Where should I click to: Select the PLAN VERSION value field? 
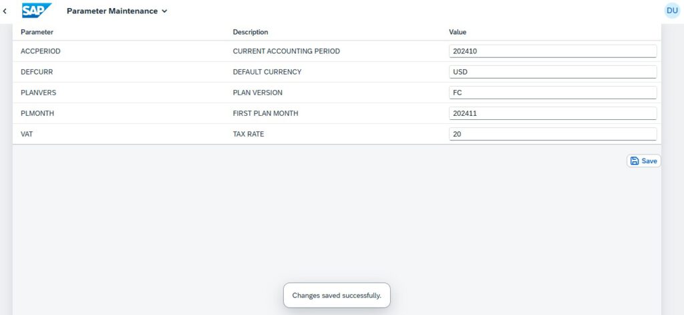click(x=552, y=93)
